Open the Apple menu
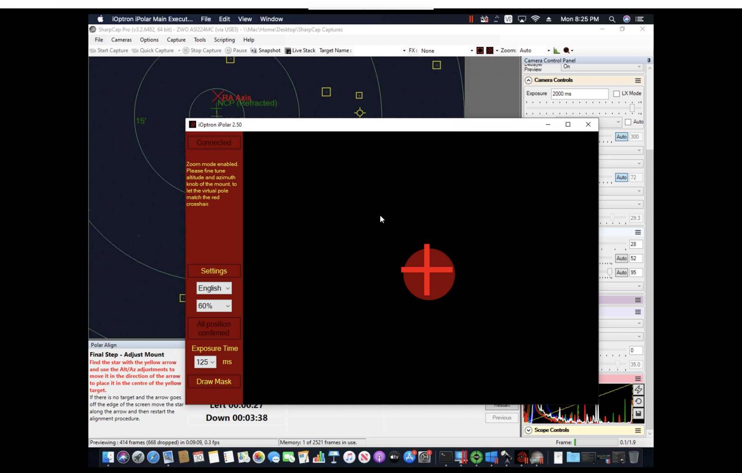Screen dimensions: 742x473 pos(100,19)
